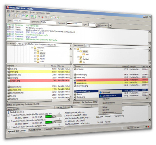156x145 pixels.
Task: Click the FileZilla logo in the title bar
Action: click(x=8, y=7)
